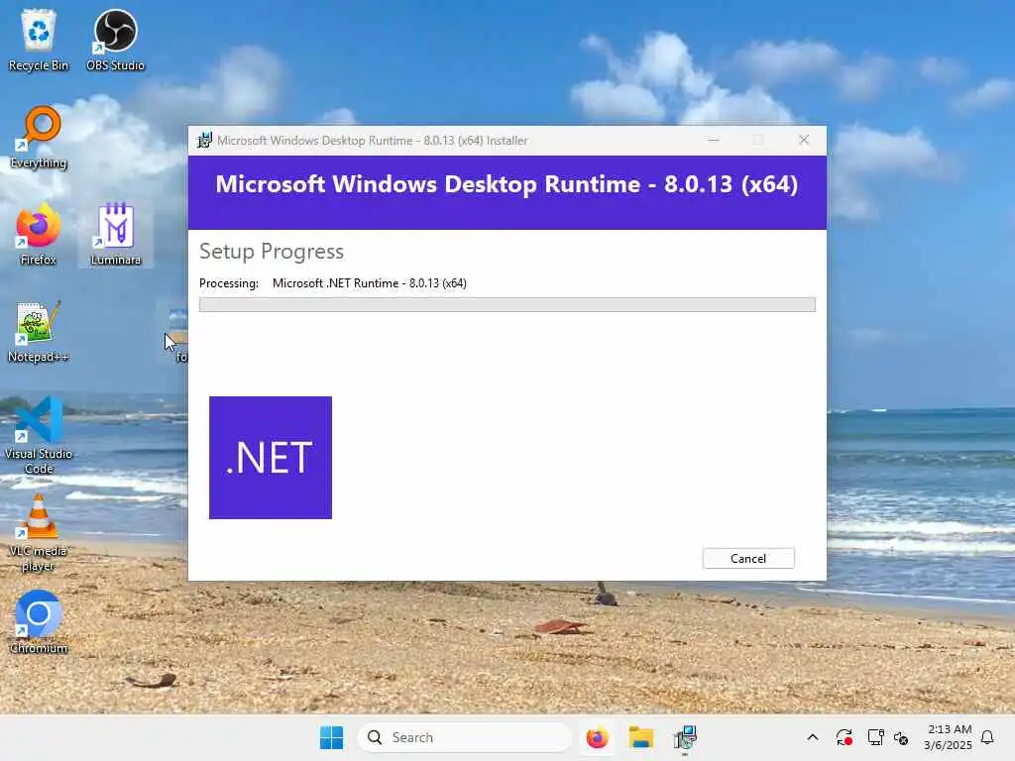Viewport: 1015px width, 761px height.
Task: Click the purple banner title text
Action: pyautogui.click(x=507, y=184)
